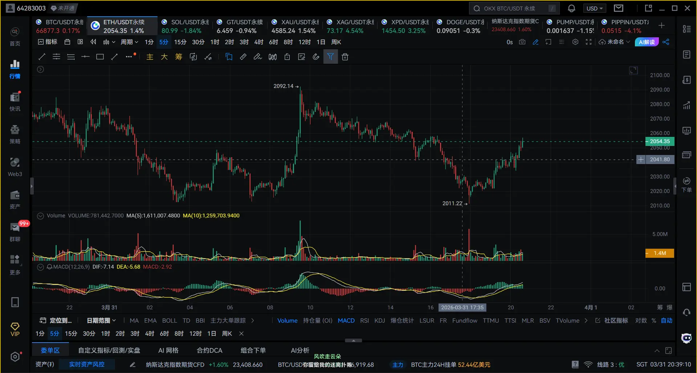Click the 2054.35 current price label
Image resolution: width=697 pixels, height=373 pixels.
[660, 141]
